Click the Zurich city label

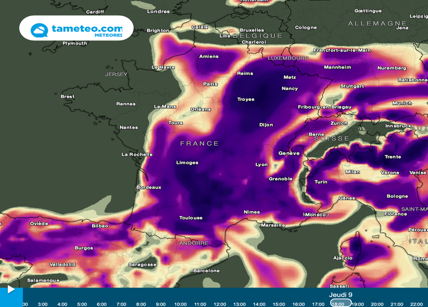(x=339, y=123)
